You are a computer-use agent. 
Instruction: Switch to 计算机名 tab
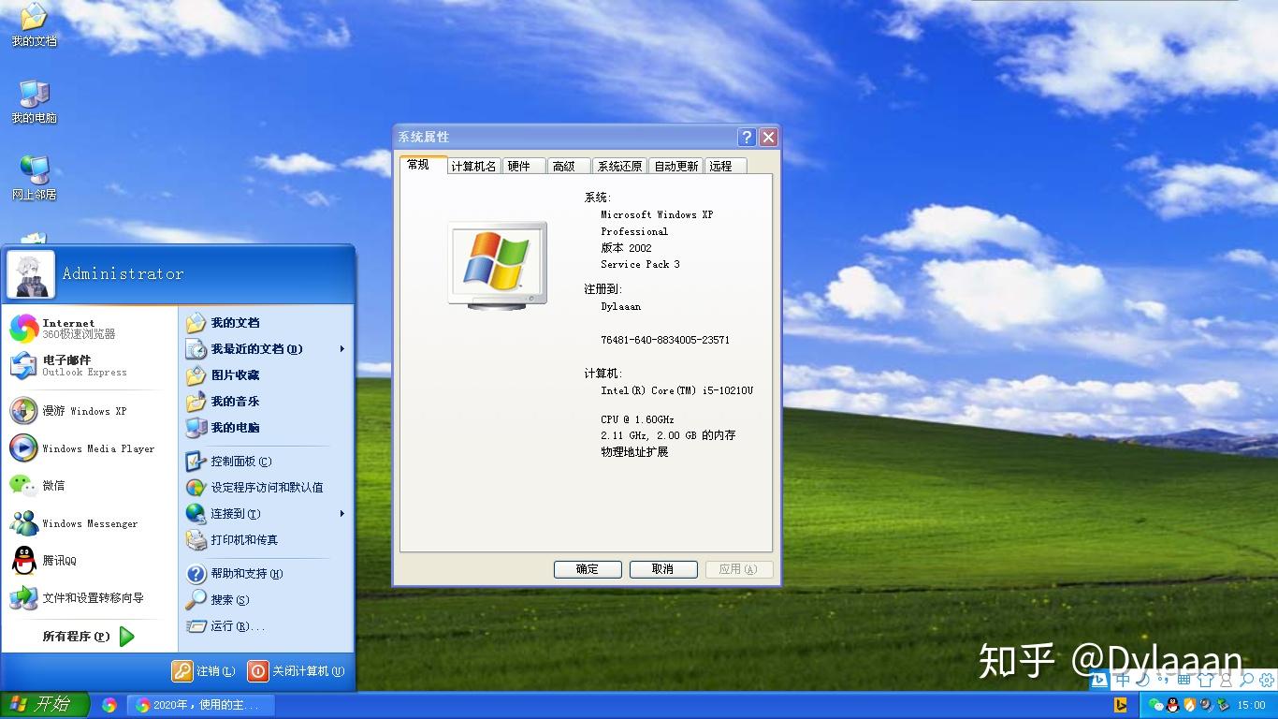pos(473,166)
